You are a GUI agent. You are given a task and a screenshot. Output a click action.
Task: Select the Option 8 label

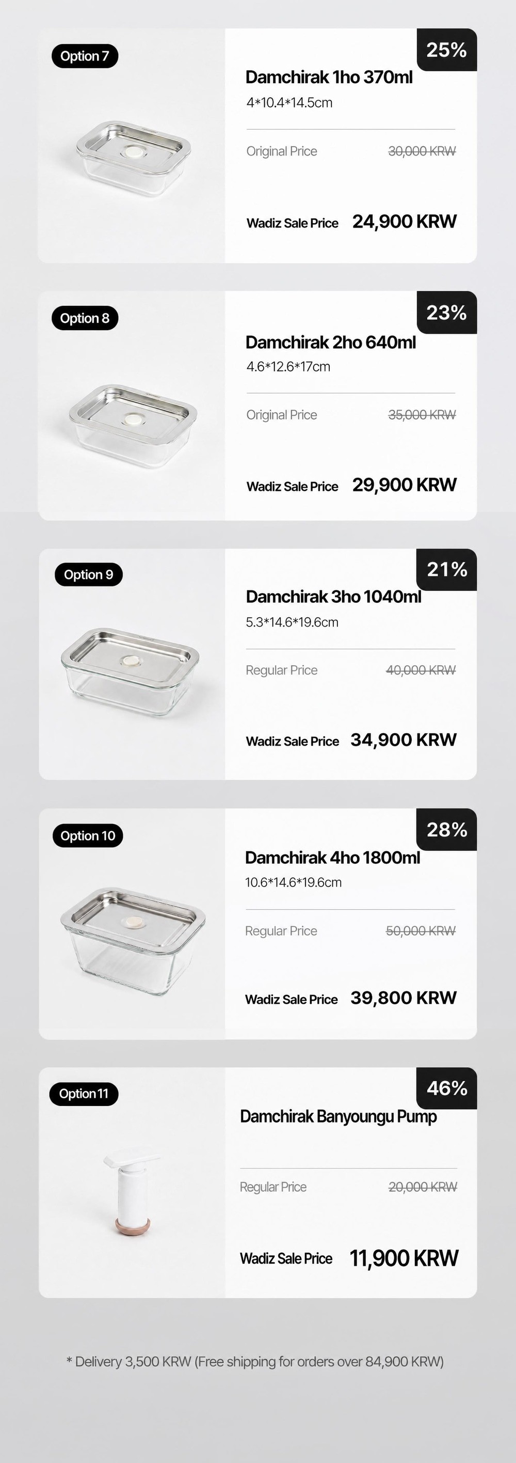point(85,318)
